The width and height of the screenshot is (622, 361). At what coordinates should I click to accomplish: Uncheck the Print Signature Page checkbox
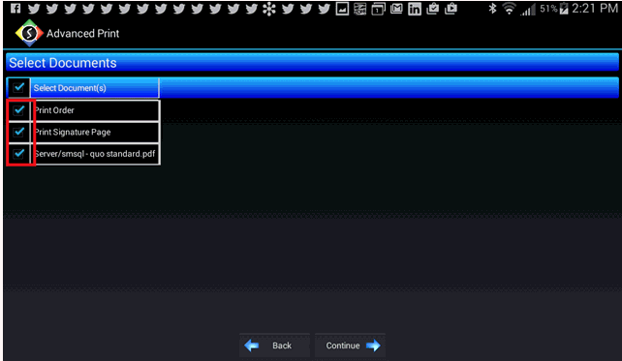pyautogui.click(x=18, y=132)
